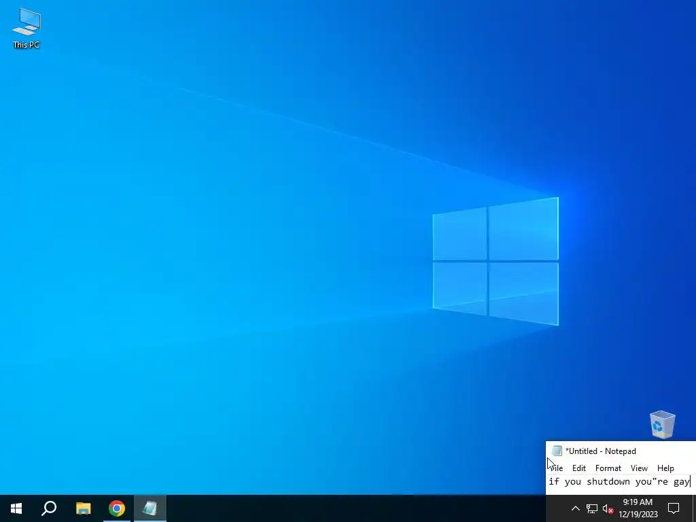
Task: Open Notepad's File menu
Action: pos(555,468)
